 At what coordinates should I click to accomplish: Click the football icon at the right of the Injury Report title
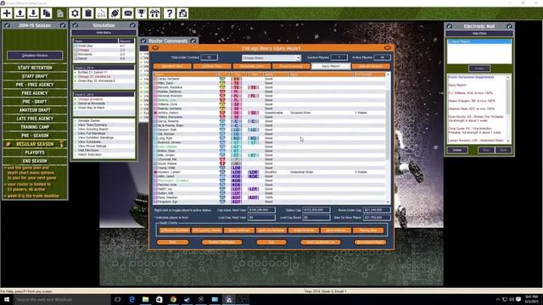tap(387, 48)
